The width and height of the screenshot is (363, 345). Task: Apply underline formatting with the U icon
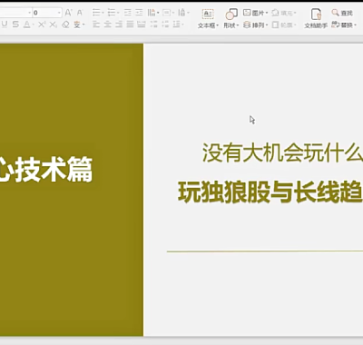[x=5, y=25]
